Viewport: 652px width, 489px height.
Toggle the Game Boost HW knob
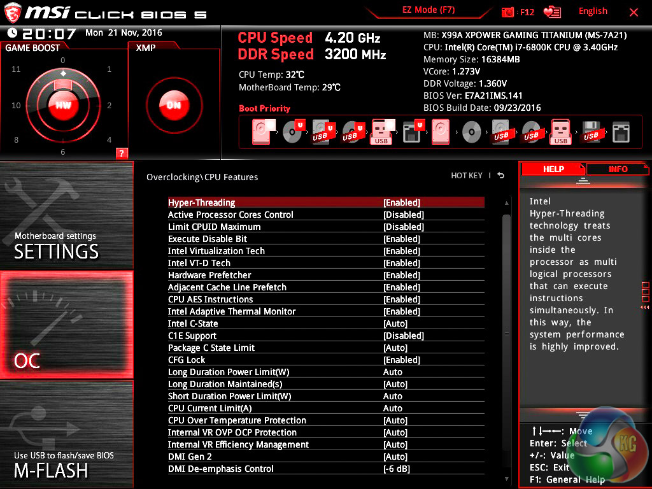point(63,105)
